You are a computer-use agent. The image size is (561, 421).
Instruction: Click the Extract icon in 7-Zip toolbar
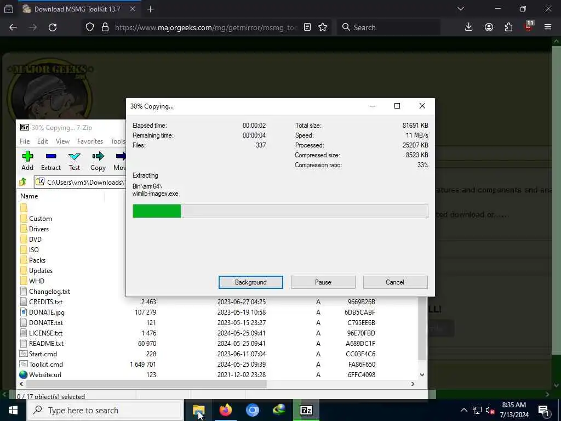51,161
